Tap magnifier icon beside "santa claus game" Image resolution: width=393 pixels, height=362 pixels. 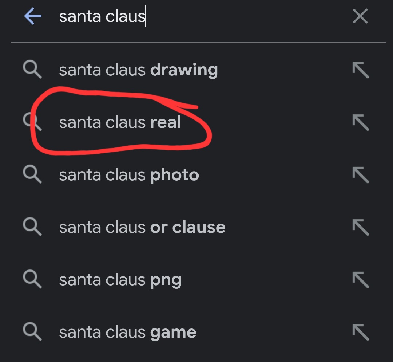pyautogui.click(x=32, y=332)
